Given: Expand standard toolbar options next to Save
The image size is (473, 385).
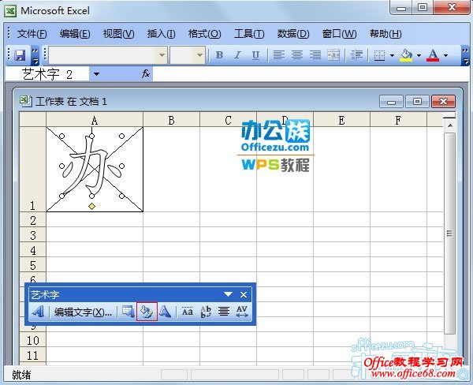Looking at the screenshot, I should [x=35, y=55].
